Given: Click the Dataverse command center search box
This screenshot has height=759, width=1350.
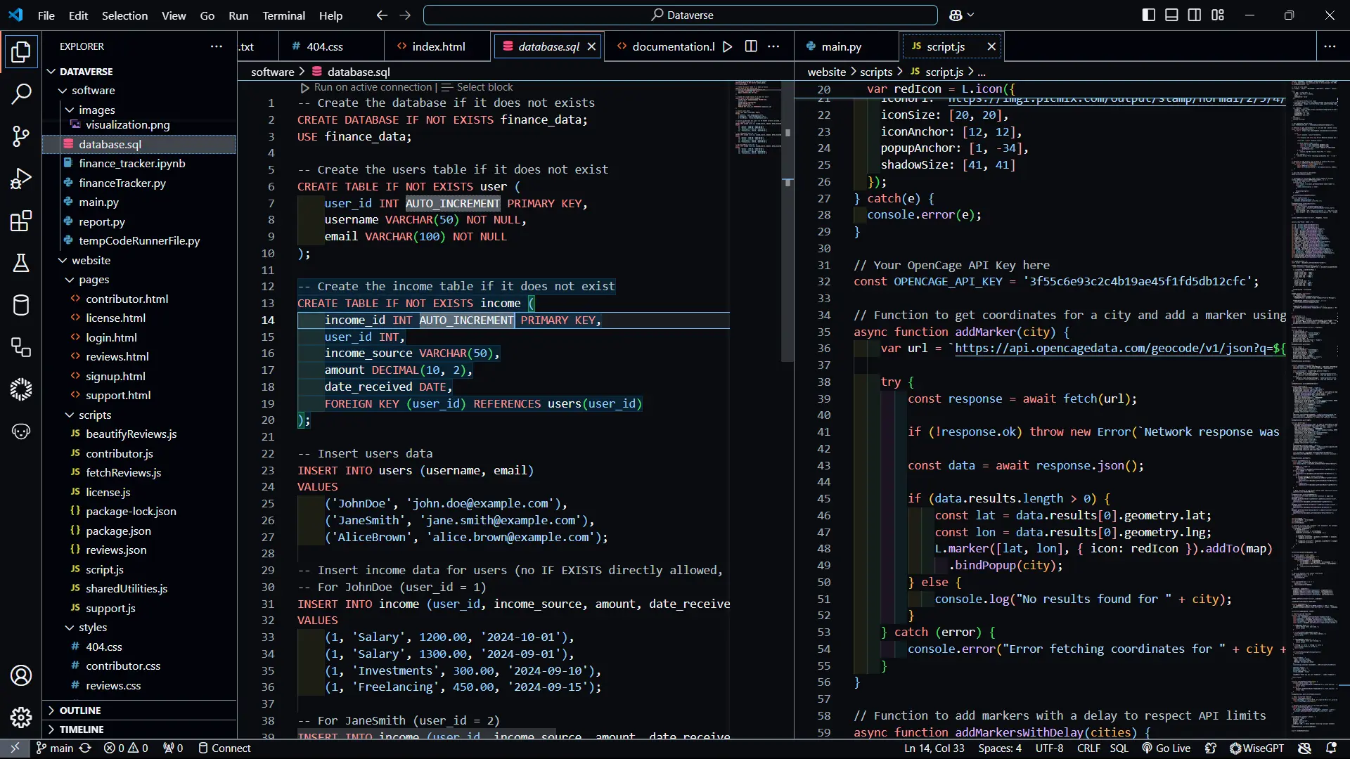Looking at the screenshot, I should (x=680, y=15).
